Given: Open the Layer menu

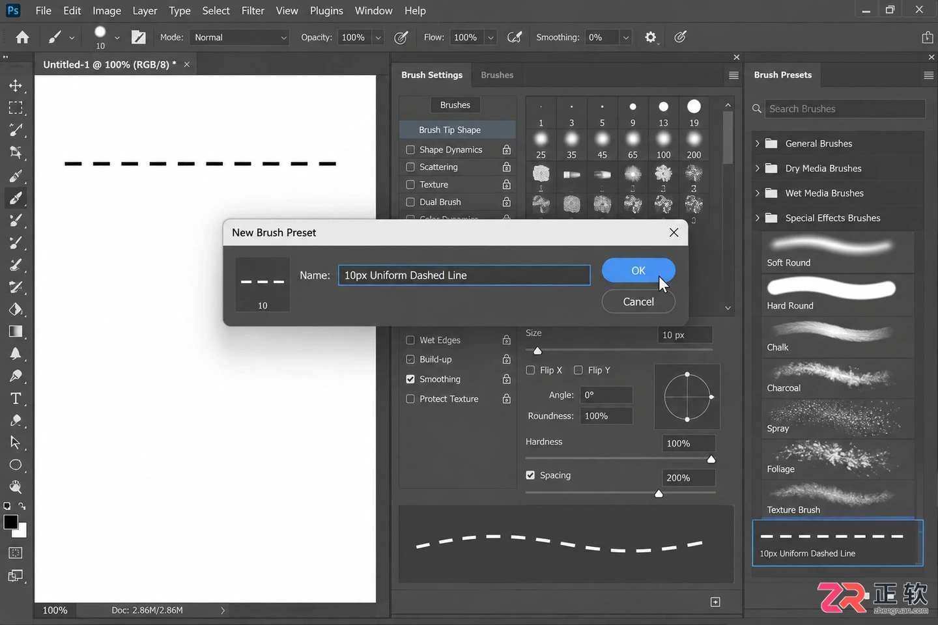Looking at the screenshot, I should point(145,10).
